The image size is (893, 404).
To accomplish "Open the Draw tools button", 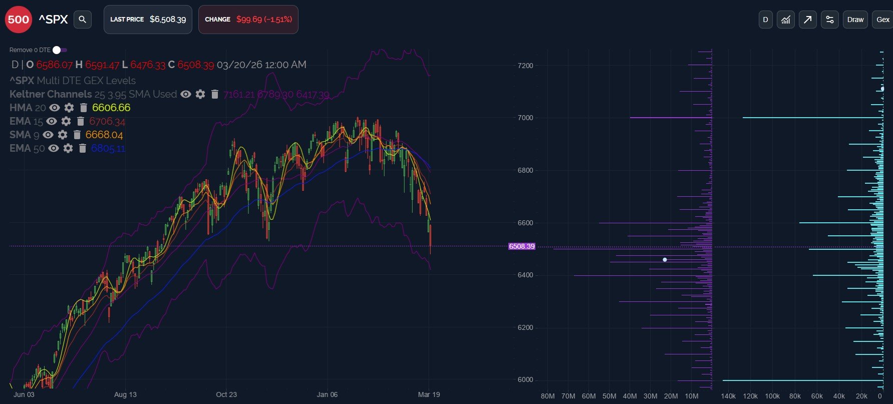I will coord(855,20).
